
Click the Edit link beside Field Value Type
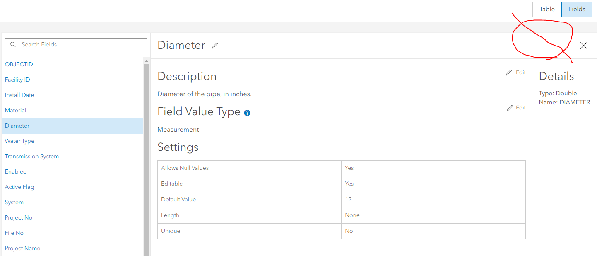click(521, 107)
